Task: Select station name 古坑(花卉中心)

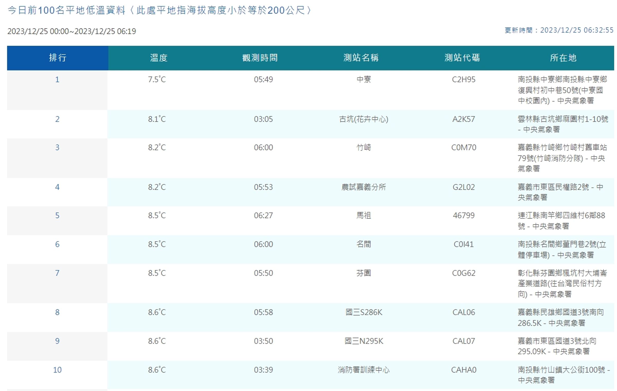Action: coord(364,119)
